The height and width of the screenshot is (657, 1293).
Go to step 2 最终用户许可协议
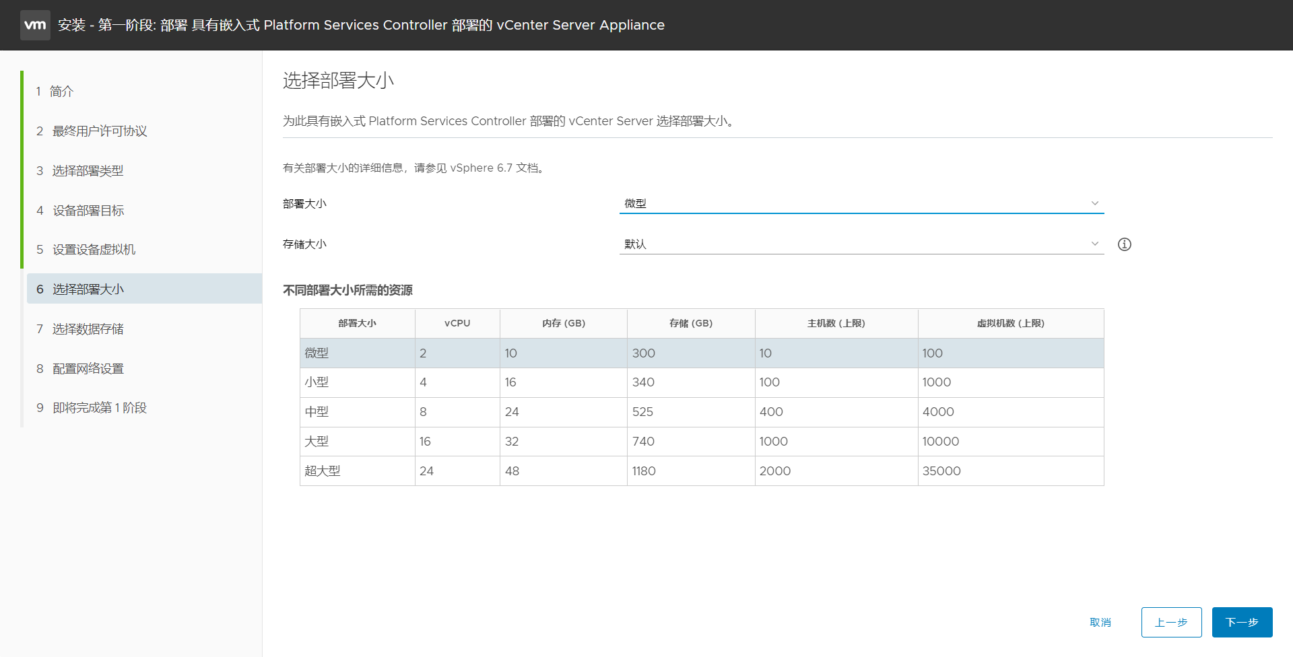(92, 131)
